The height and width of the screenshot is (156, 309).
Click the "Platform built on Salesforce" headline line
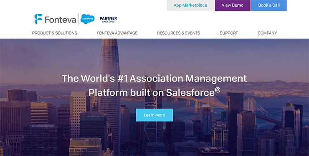pos(151,93)
